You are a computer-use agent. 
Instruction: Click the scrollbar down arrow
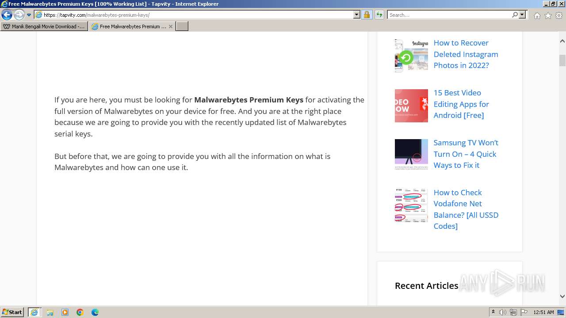click(x=562, y=296)
